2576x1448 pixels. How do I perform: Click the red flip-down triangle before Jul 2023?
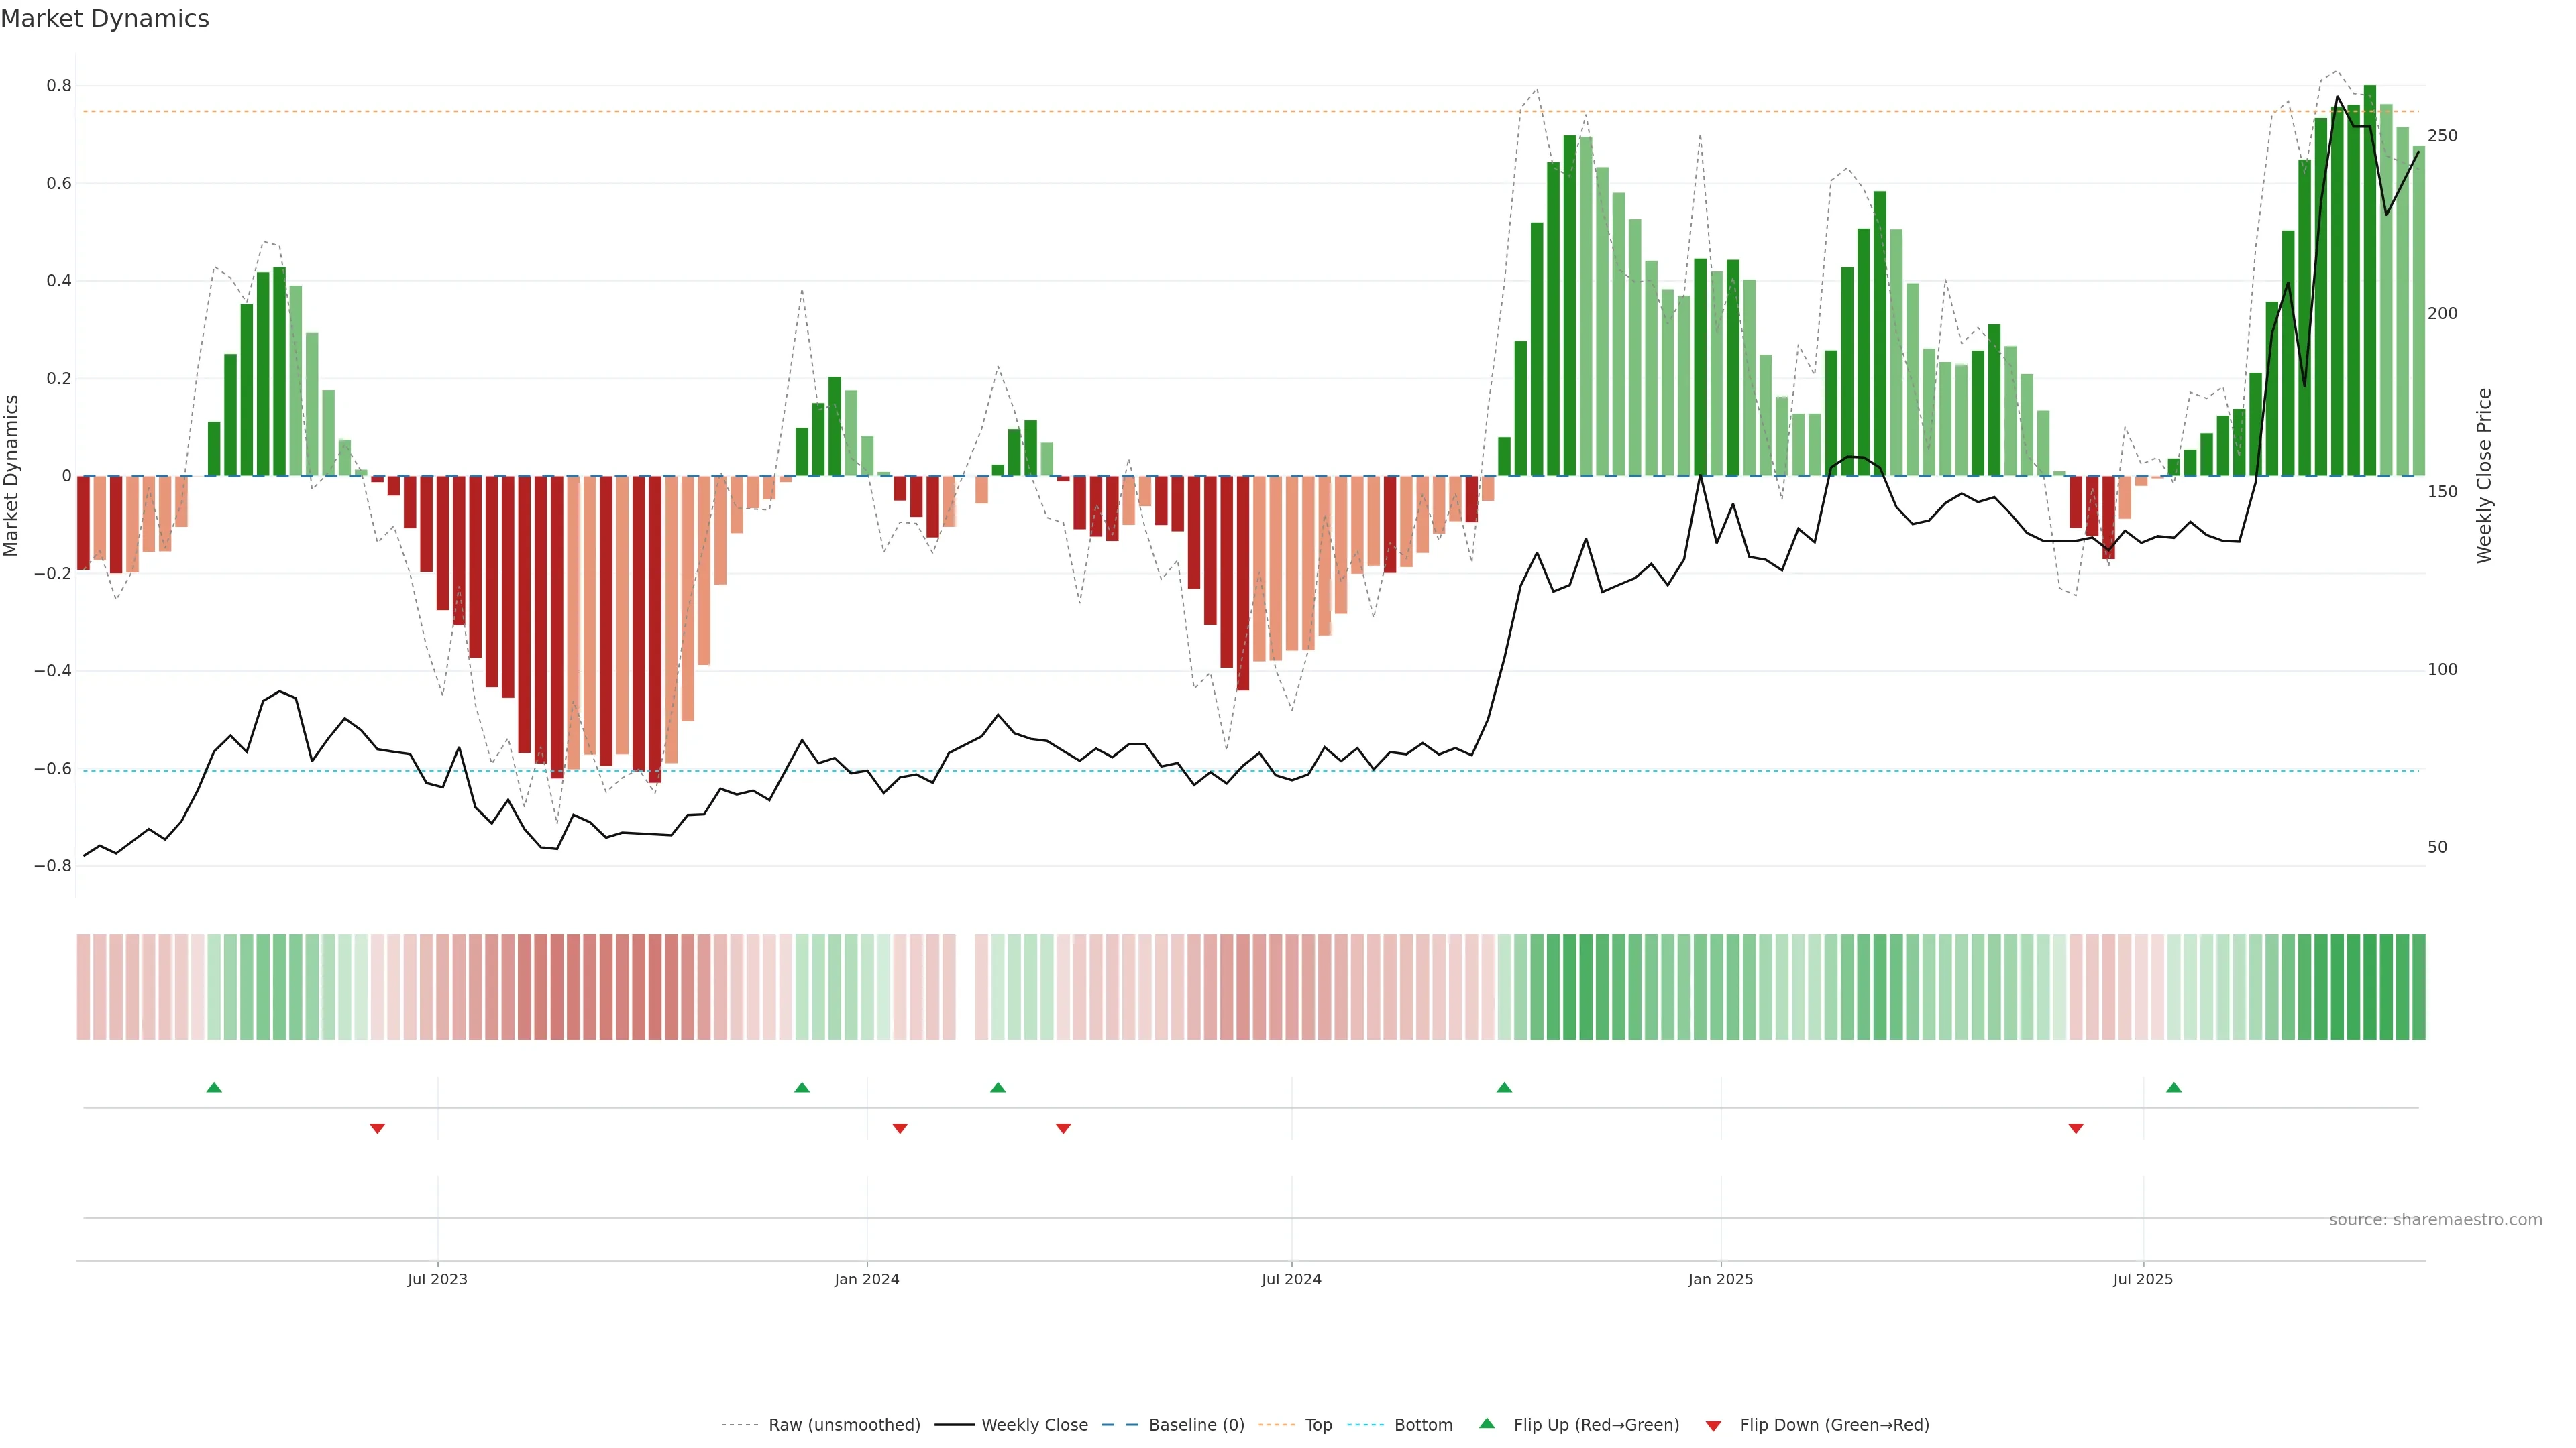pyautogui.click(x=377, y=1128)
